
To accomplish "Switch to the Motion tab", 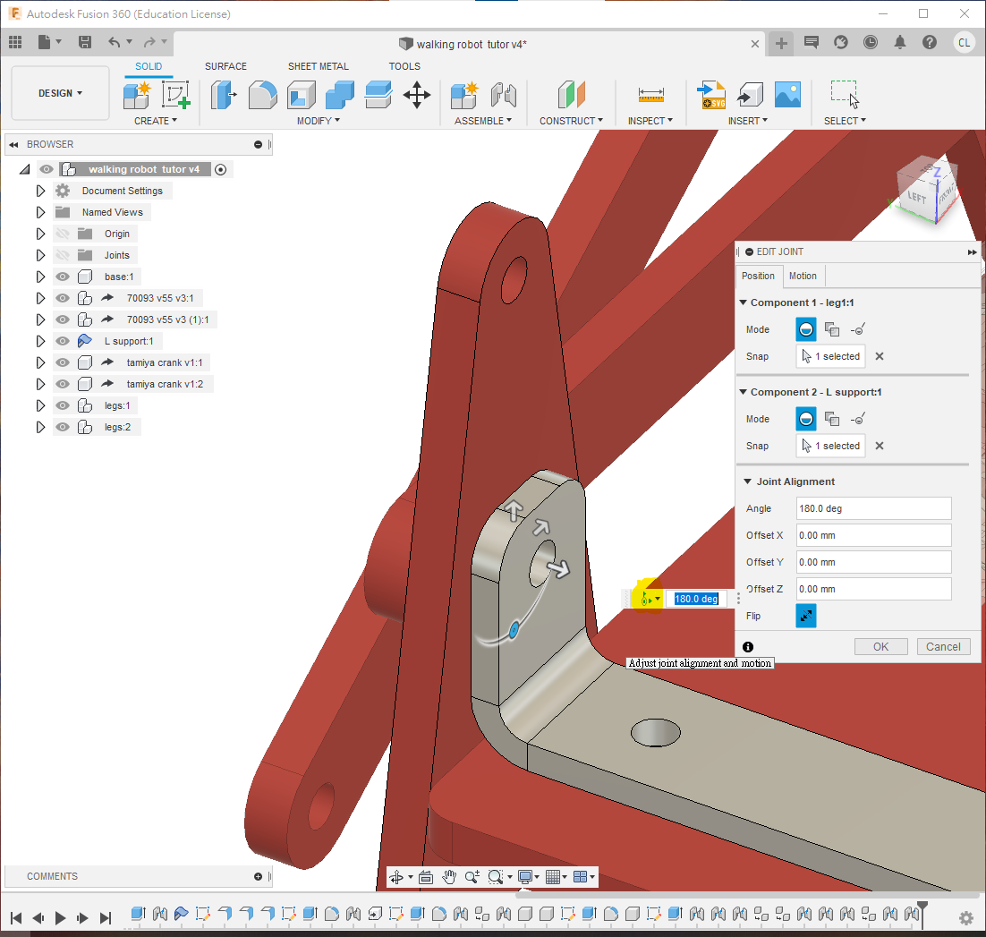I will click(803, 276).
